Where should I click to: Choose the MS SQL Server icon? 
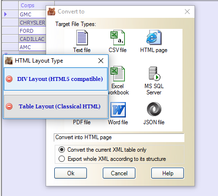154,73
